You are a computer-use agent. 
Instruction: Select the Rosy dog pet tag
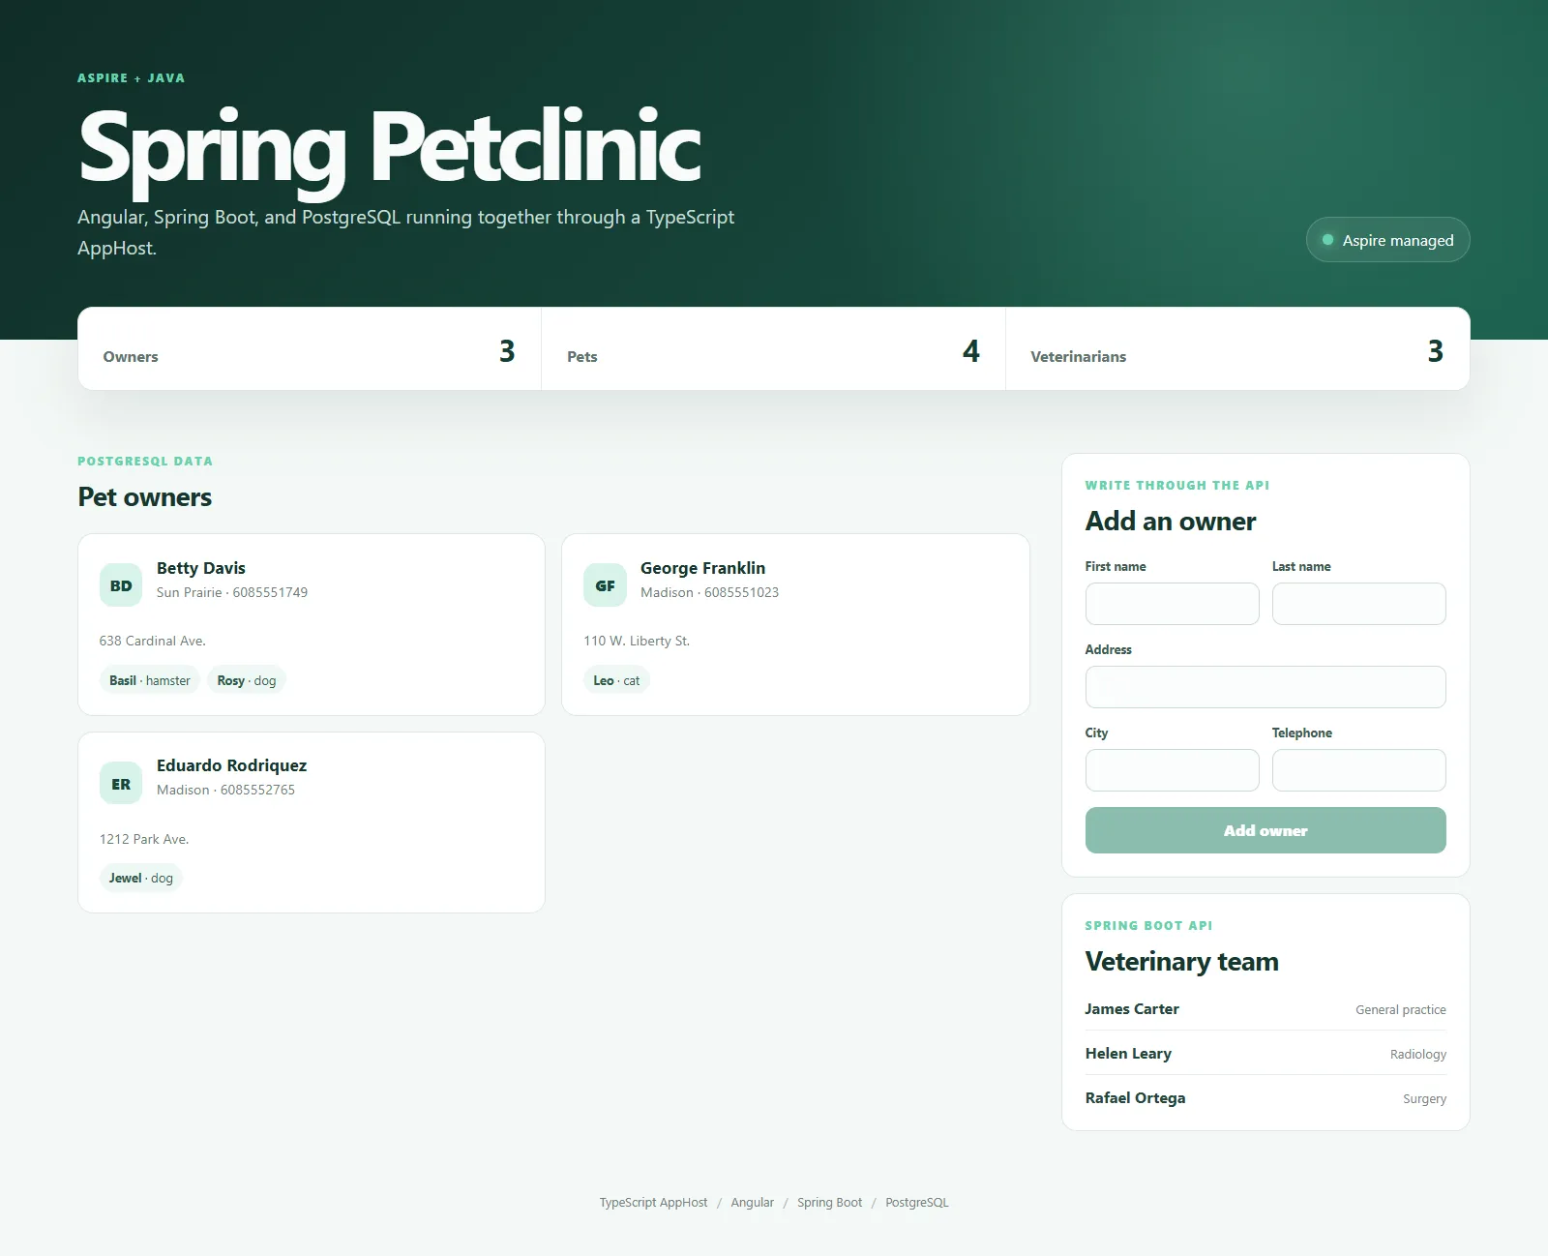tap(247, 680)
